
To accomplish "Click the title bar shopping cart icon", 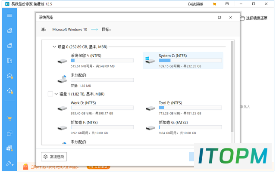I will pos(214,4).
